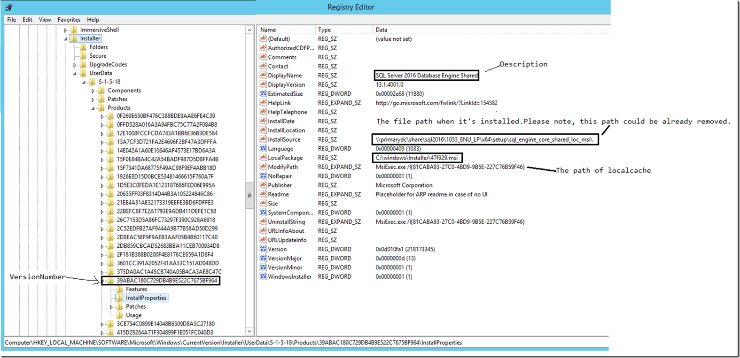Click the Registry Editor app icon in title bar
Image resolution: width=740 pixels, height=358 pixels.
(x=8, y=7)
